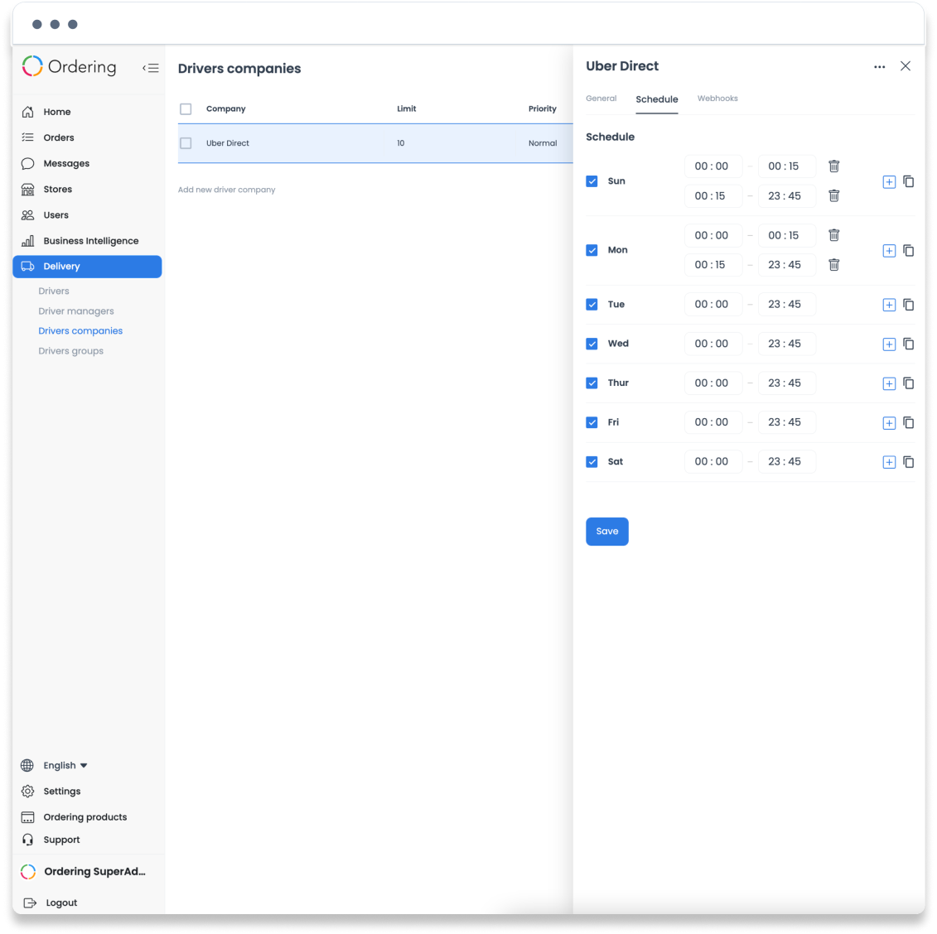The width and height of the screenshot is (937, 934).
Task: Toggle the Sat schedule checkbox
Action: (592, 462)
